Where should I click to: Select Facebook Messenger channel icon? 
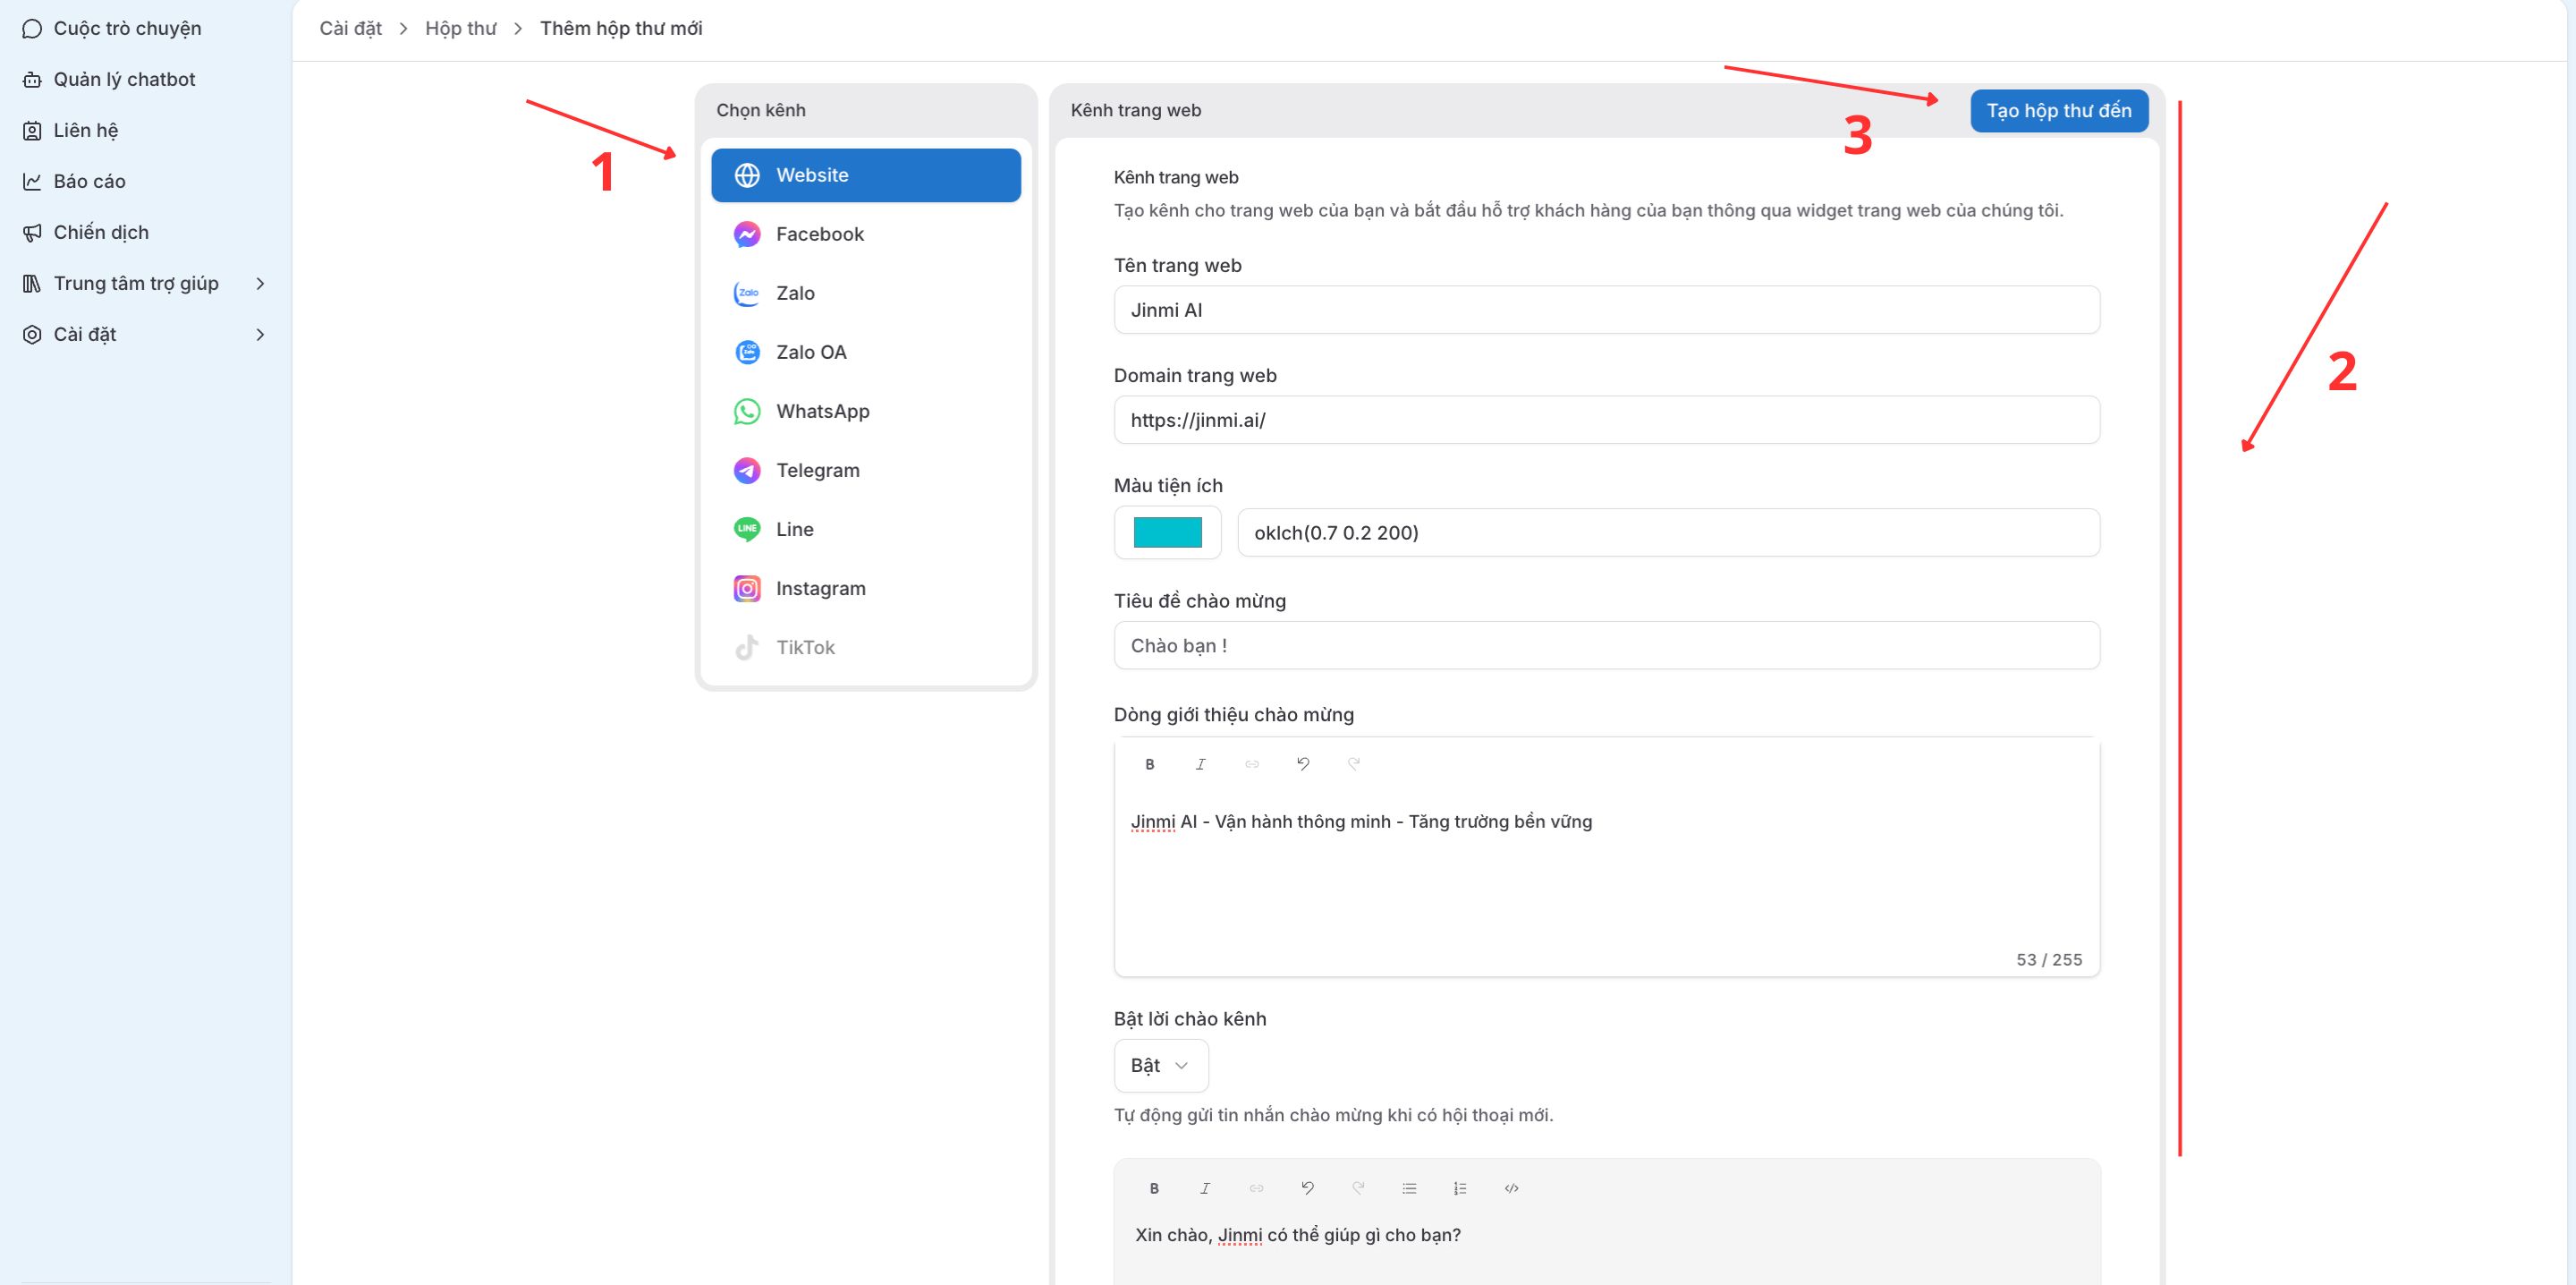pyautogui.click(x=747, y=234)
